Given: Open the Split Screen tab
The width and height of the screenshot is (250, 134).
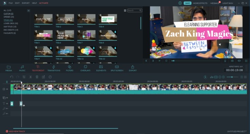Looking at the screenshot, I should coord(117,68).
